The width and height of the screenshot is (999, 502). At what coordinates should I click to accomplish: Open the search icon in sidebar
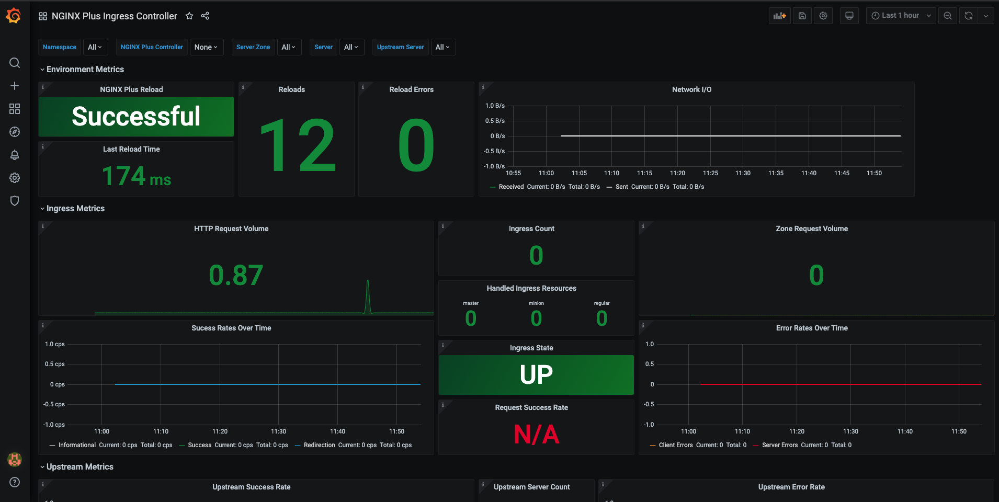click(15, 63)
